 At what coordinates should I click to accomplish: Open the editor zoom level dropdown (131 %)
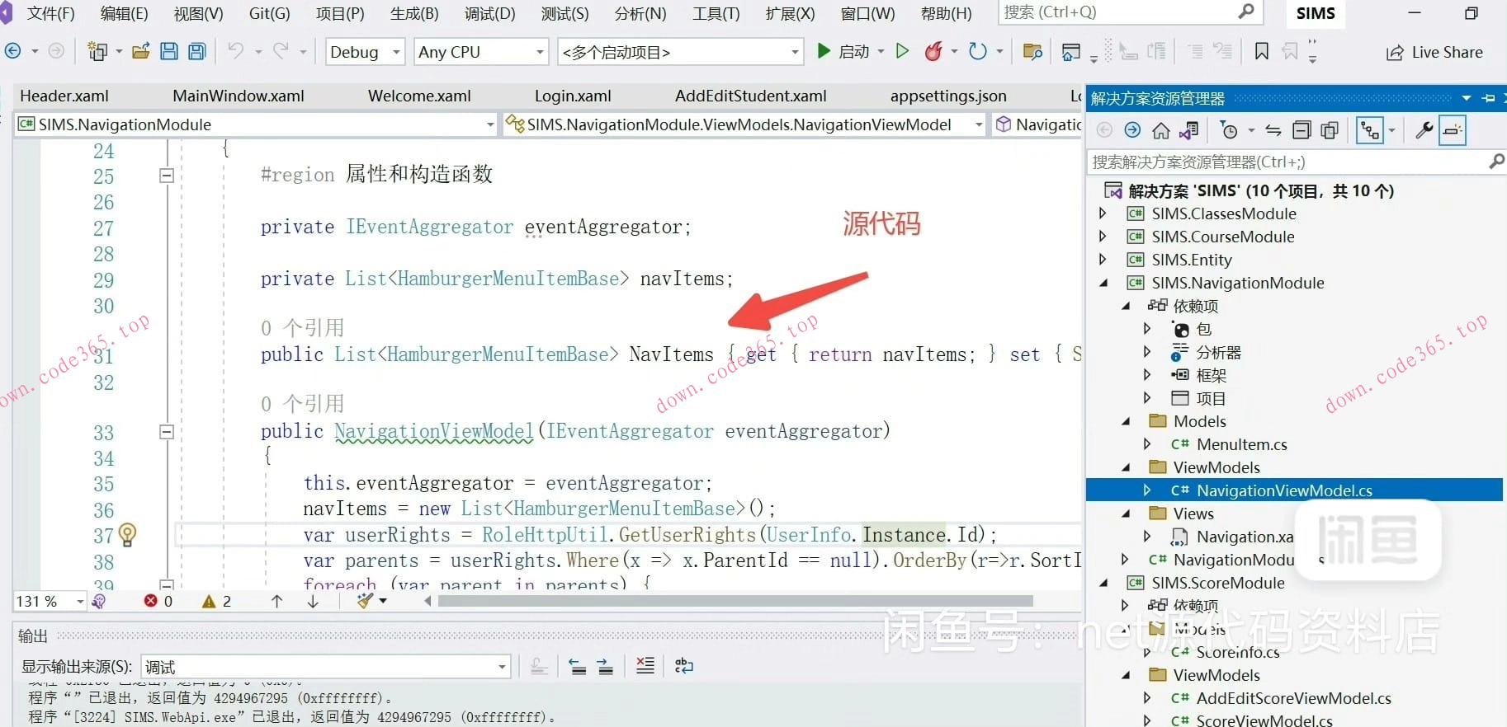(50, 601)
